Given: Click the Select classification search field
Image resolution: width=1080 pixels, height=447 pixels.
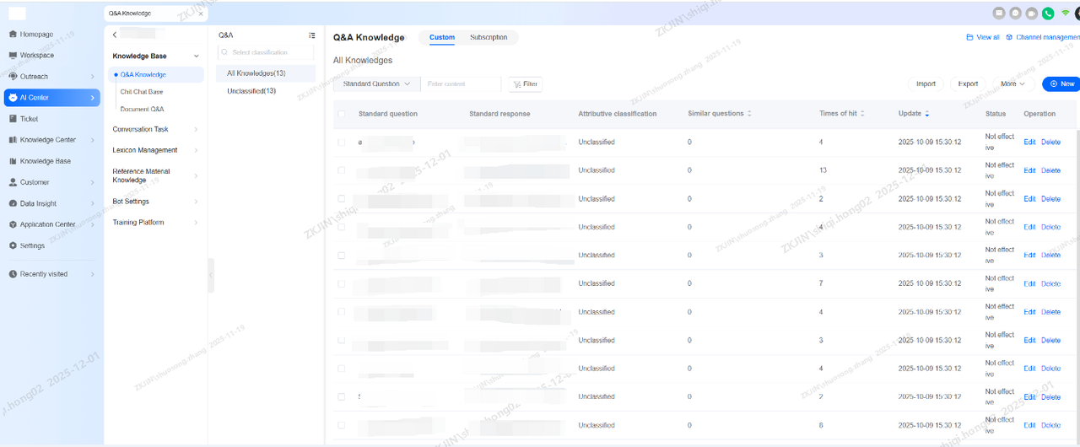Looking at the screenshot, I should 266,52.
